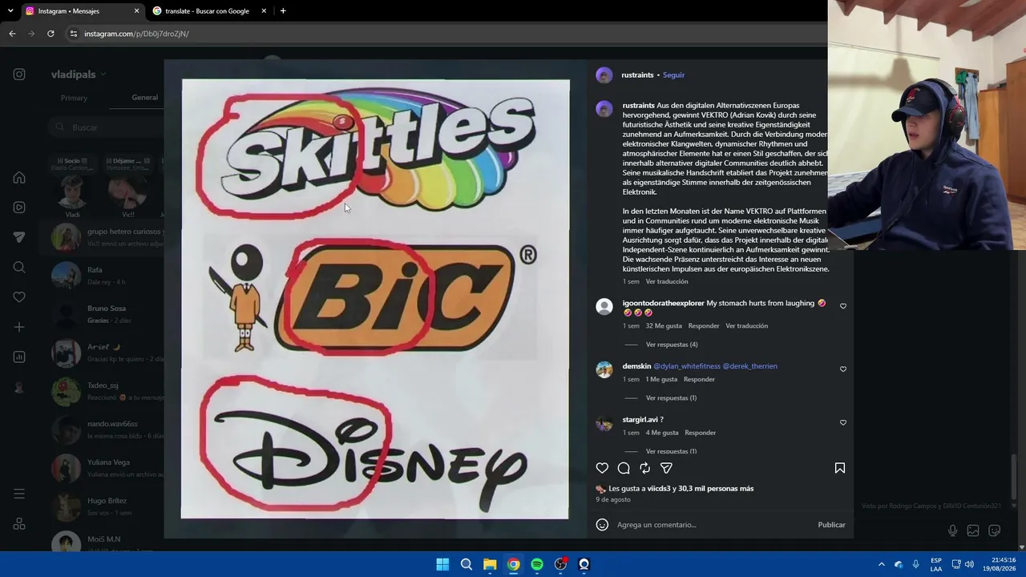Expand Ver respuestas (4) replies
The height and width of the screenshot is (577, 1026).
click(x=672, y=345)
